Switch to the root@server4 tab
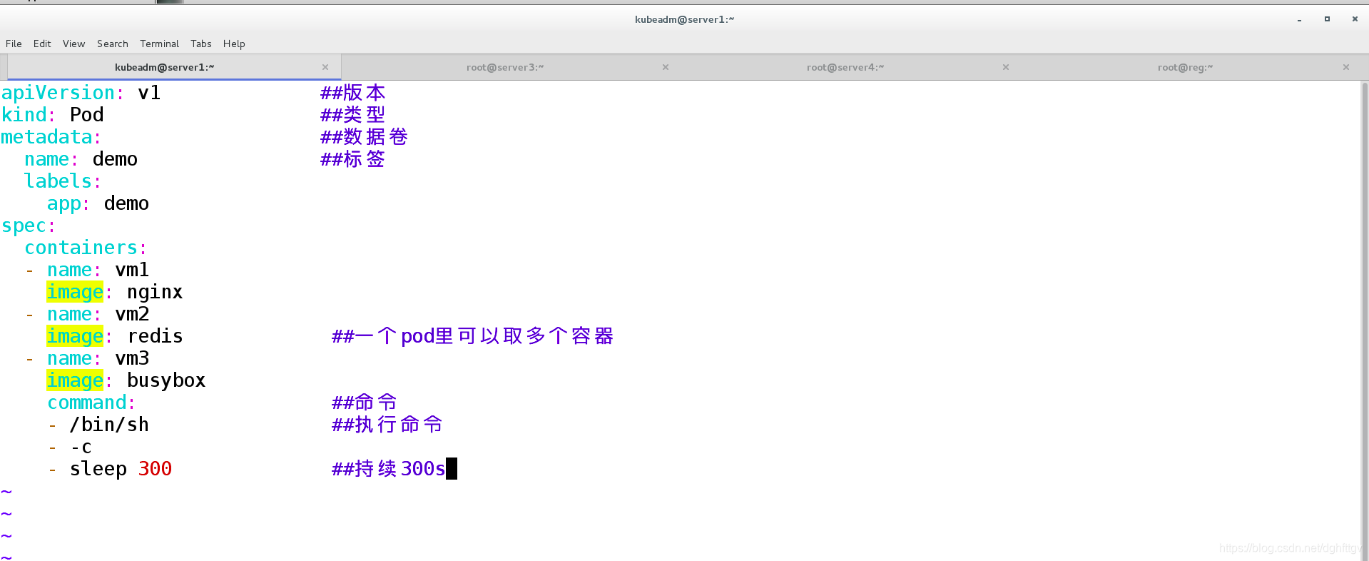Screen dimensions: 1369x561 coord(845,67)
